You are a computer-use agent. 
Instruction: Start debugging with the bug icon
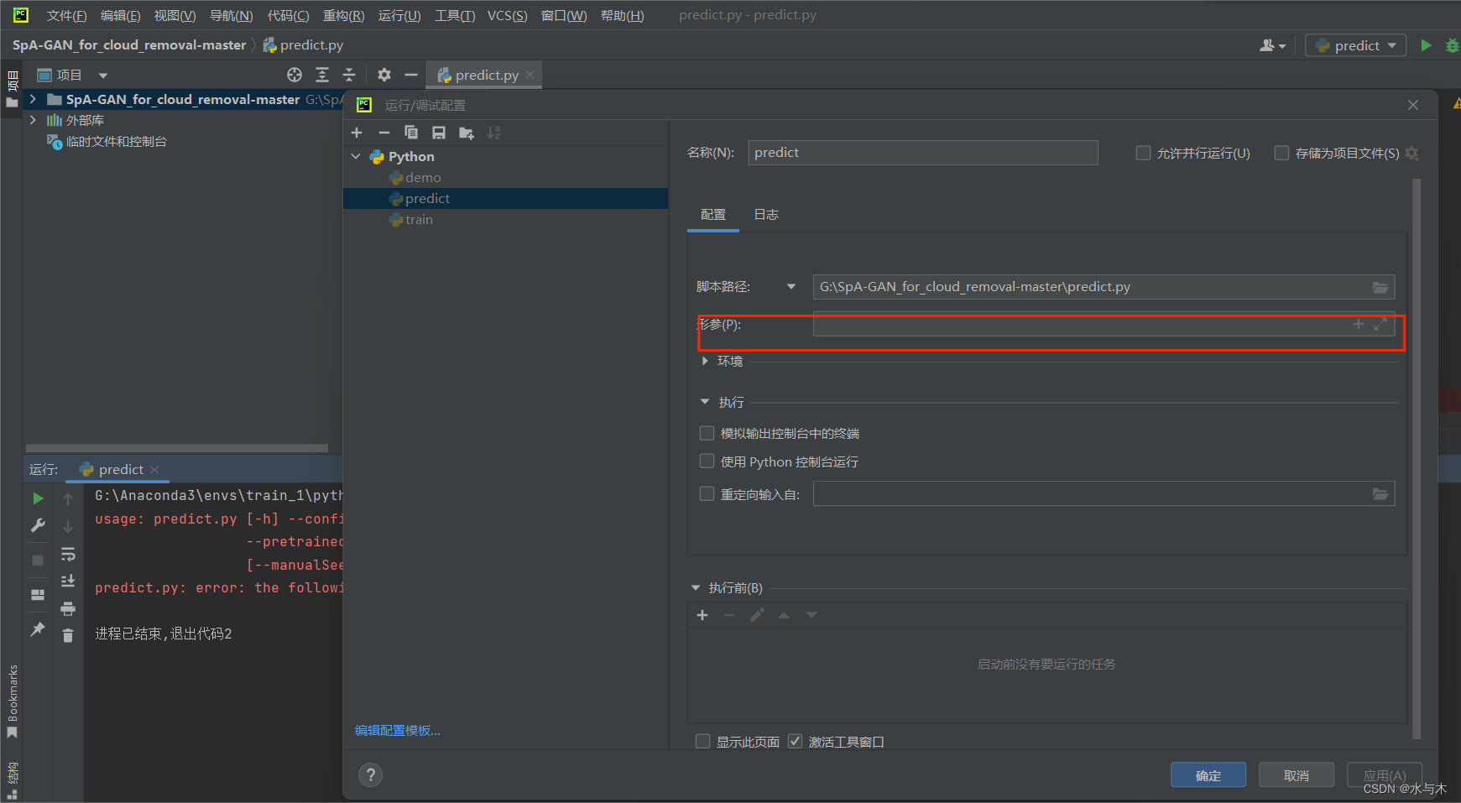click(x=1453, y=44)
